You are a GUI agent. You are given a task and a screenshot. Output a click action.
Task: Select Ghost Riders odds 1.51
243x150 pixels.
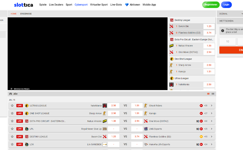pos(137,106)
